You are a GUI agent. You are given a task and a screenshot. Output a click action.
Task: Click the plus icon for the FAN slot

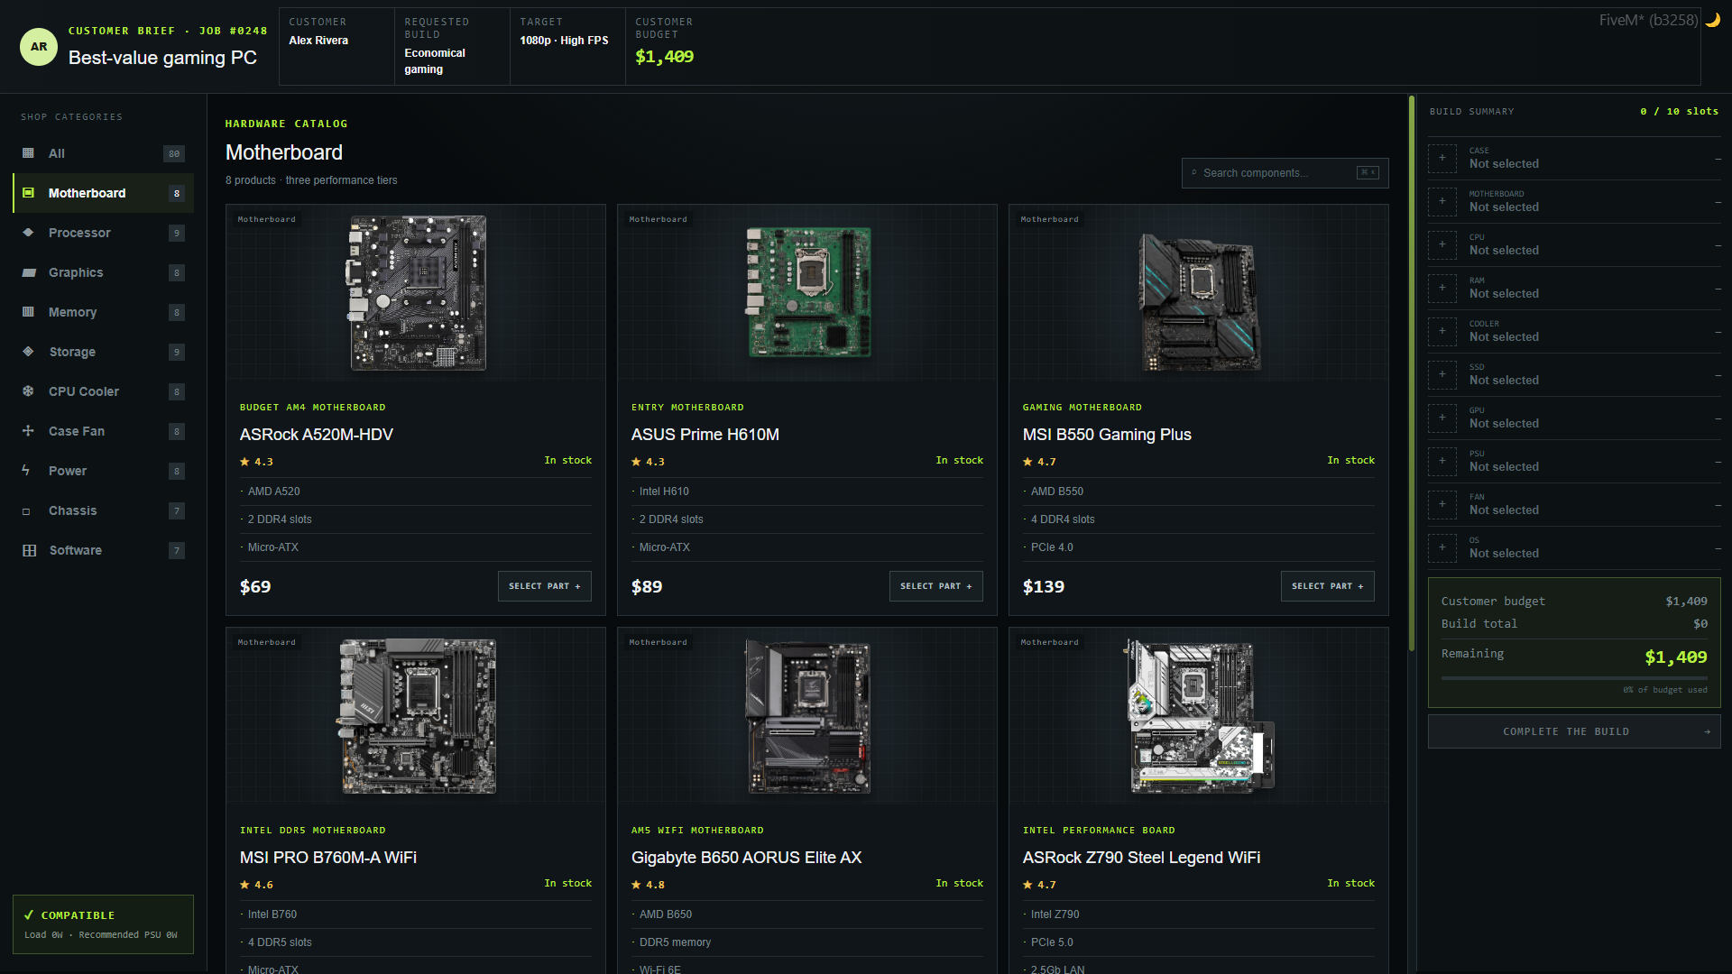coord(1442,504)
